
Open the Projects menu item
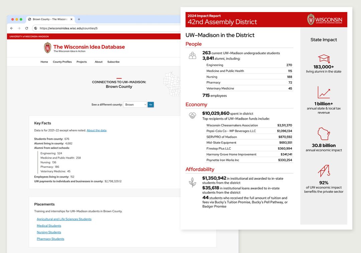pos(82,62)
